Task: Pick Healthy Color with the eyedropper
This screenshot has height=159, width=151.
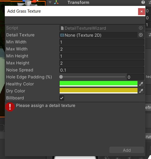Action: click(x=141, y=84)
